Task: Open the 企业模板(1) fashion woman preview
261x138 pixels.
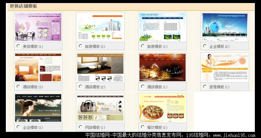Action: (x=38, y=108)
